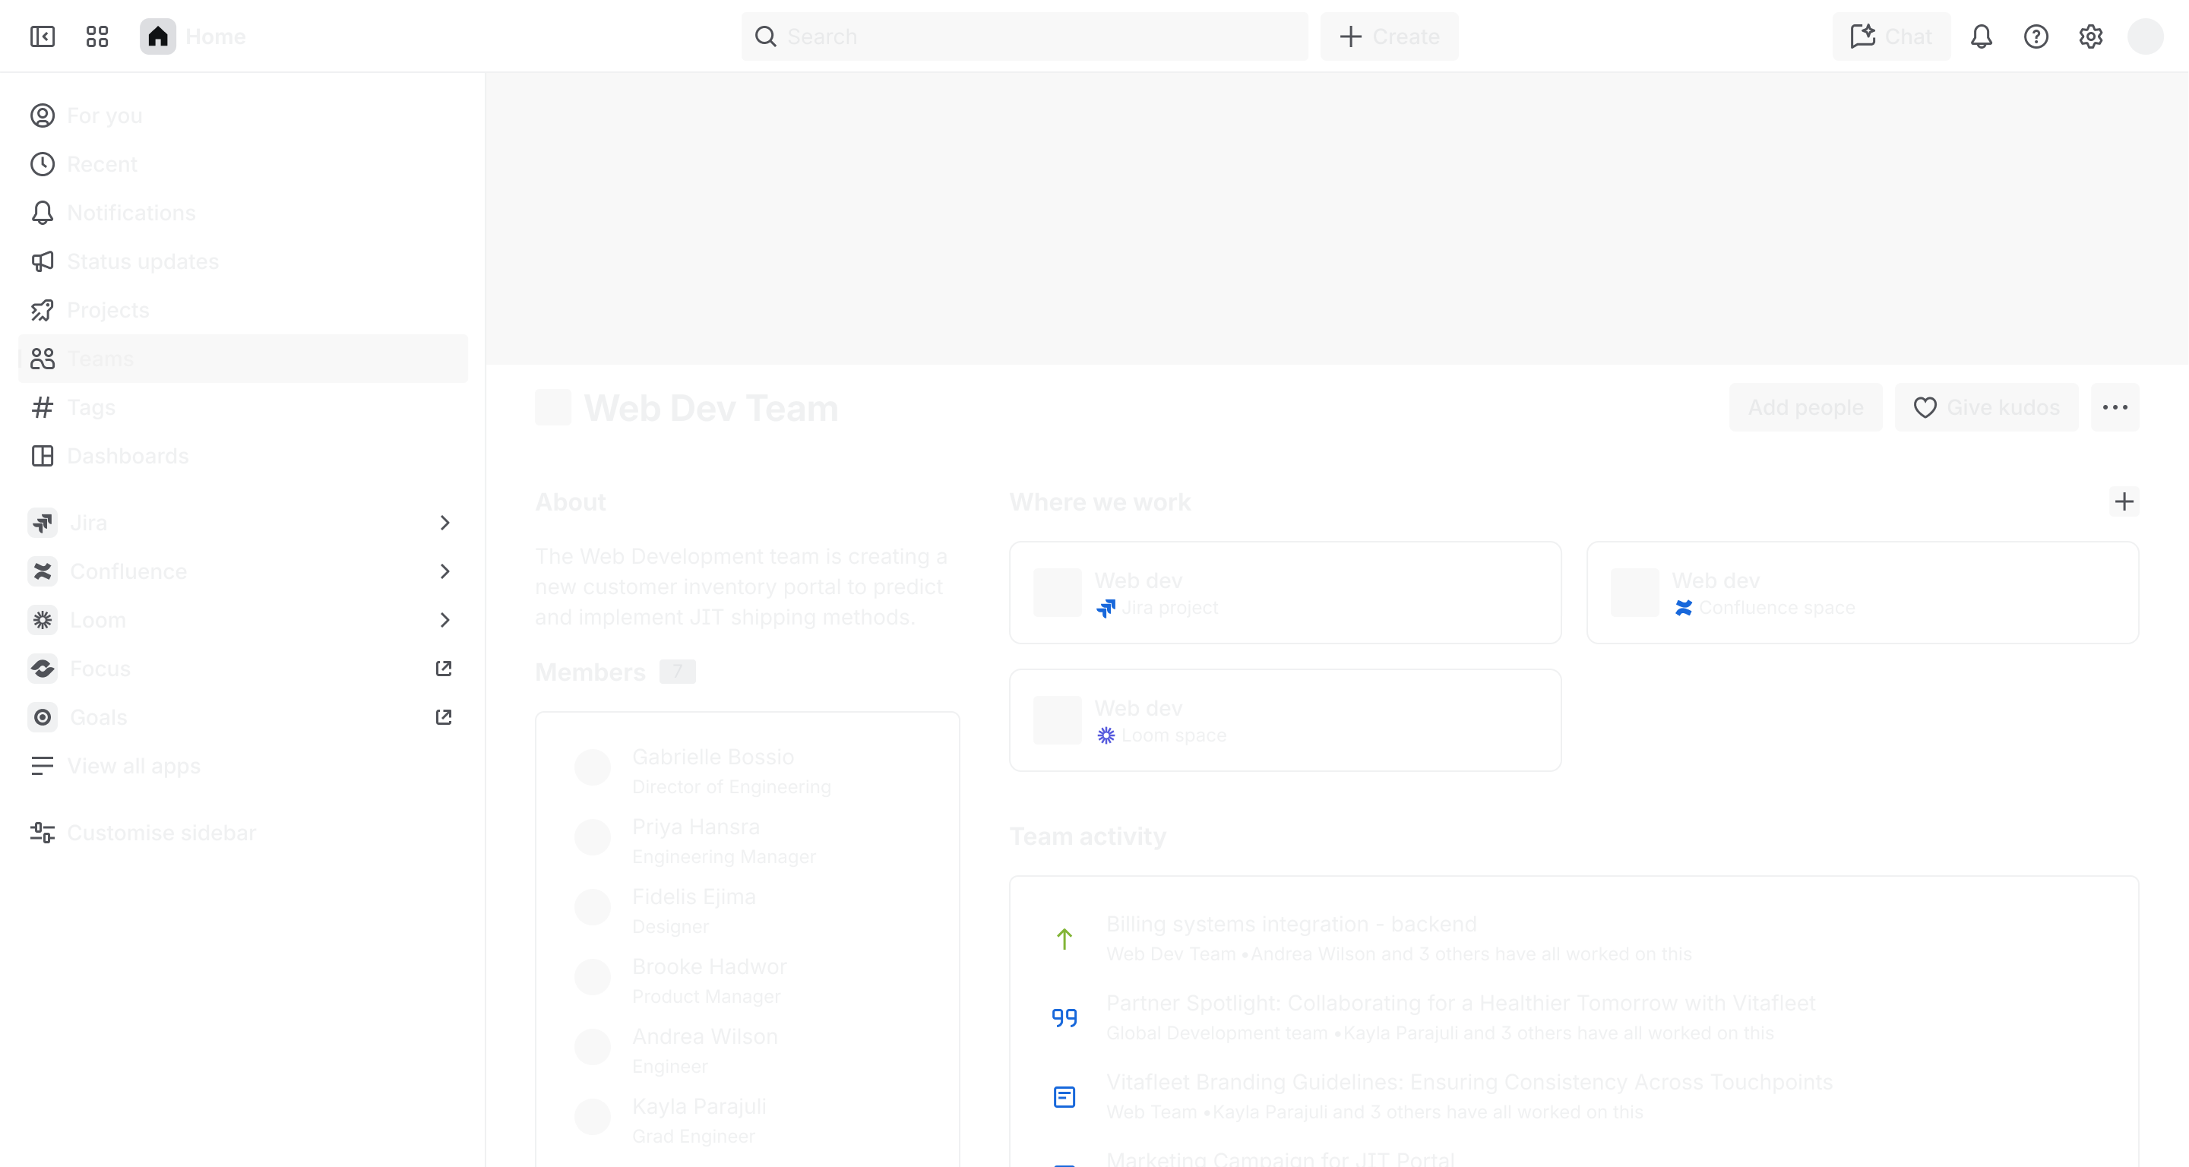Open Notifications from the bell icon

click(x=1981, y=36)
